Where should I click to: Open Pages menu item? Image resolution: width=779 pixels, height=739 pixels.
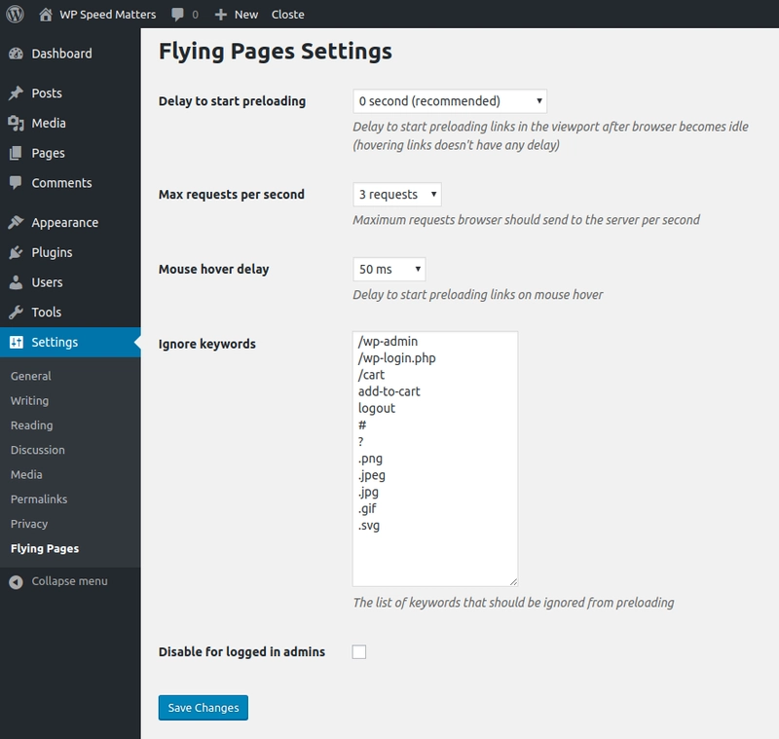click(x=70, y=153)
